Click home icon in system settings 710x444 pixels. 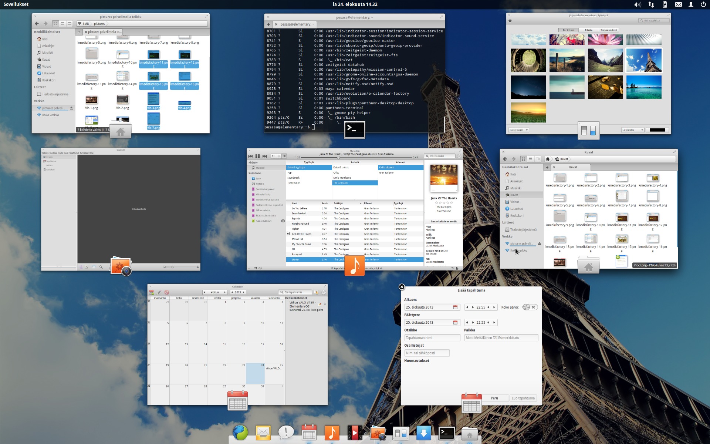(x=510, y=21)
